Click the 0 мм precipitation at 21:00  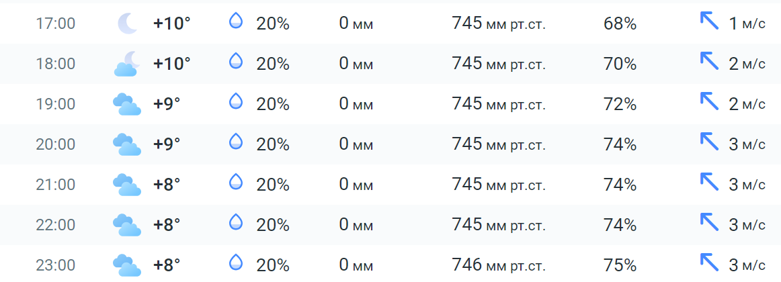click(356, 185)
